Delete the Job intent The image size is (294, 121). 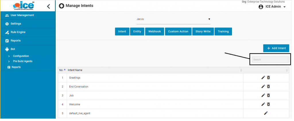268,95
